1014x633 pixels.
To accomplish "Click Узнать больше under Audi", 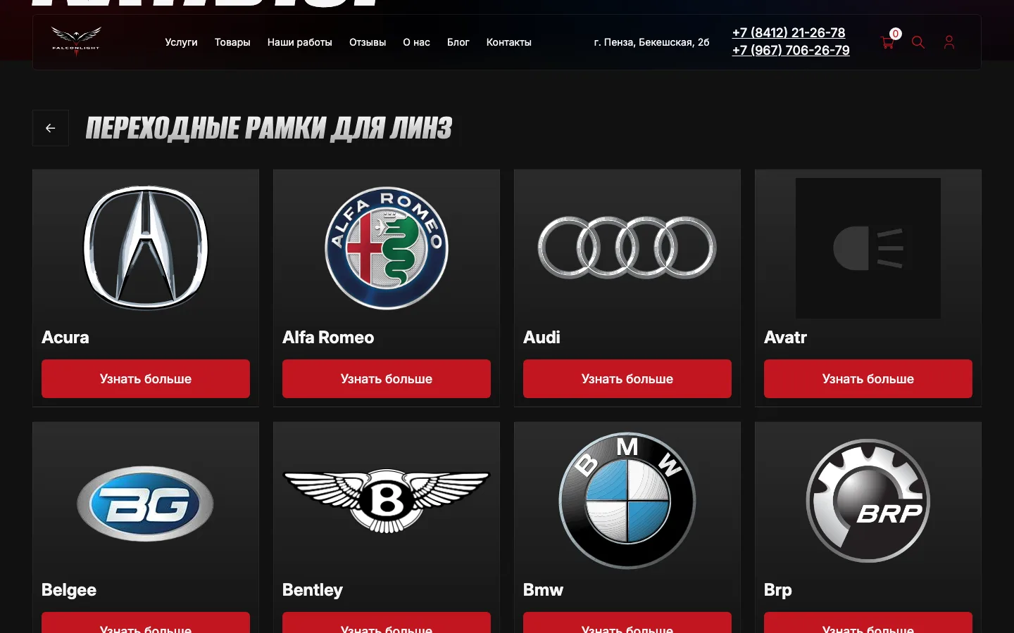I will click(x=627, y=379).
